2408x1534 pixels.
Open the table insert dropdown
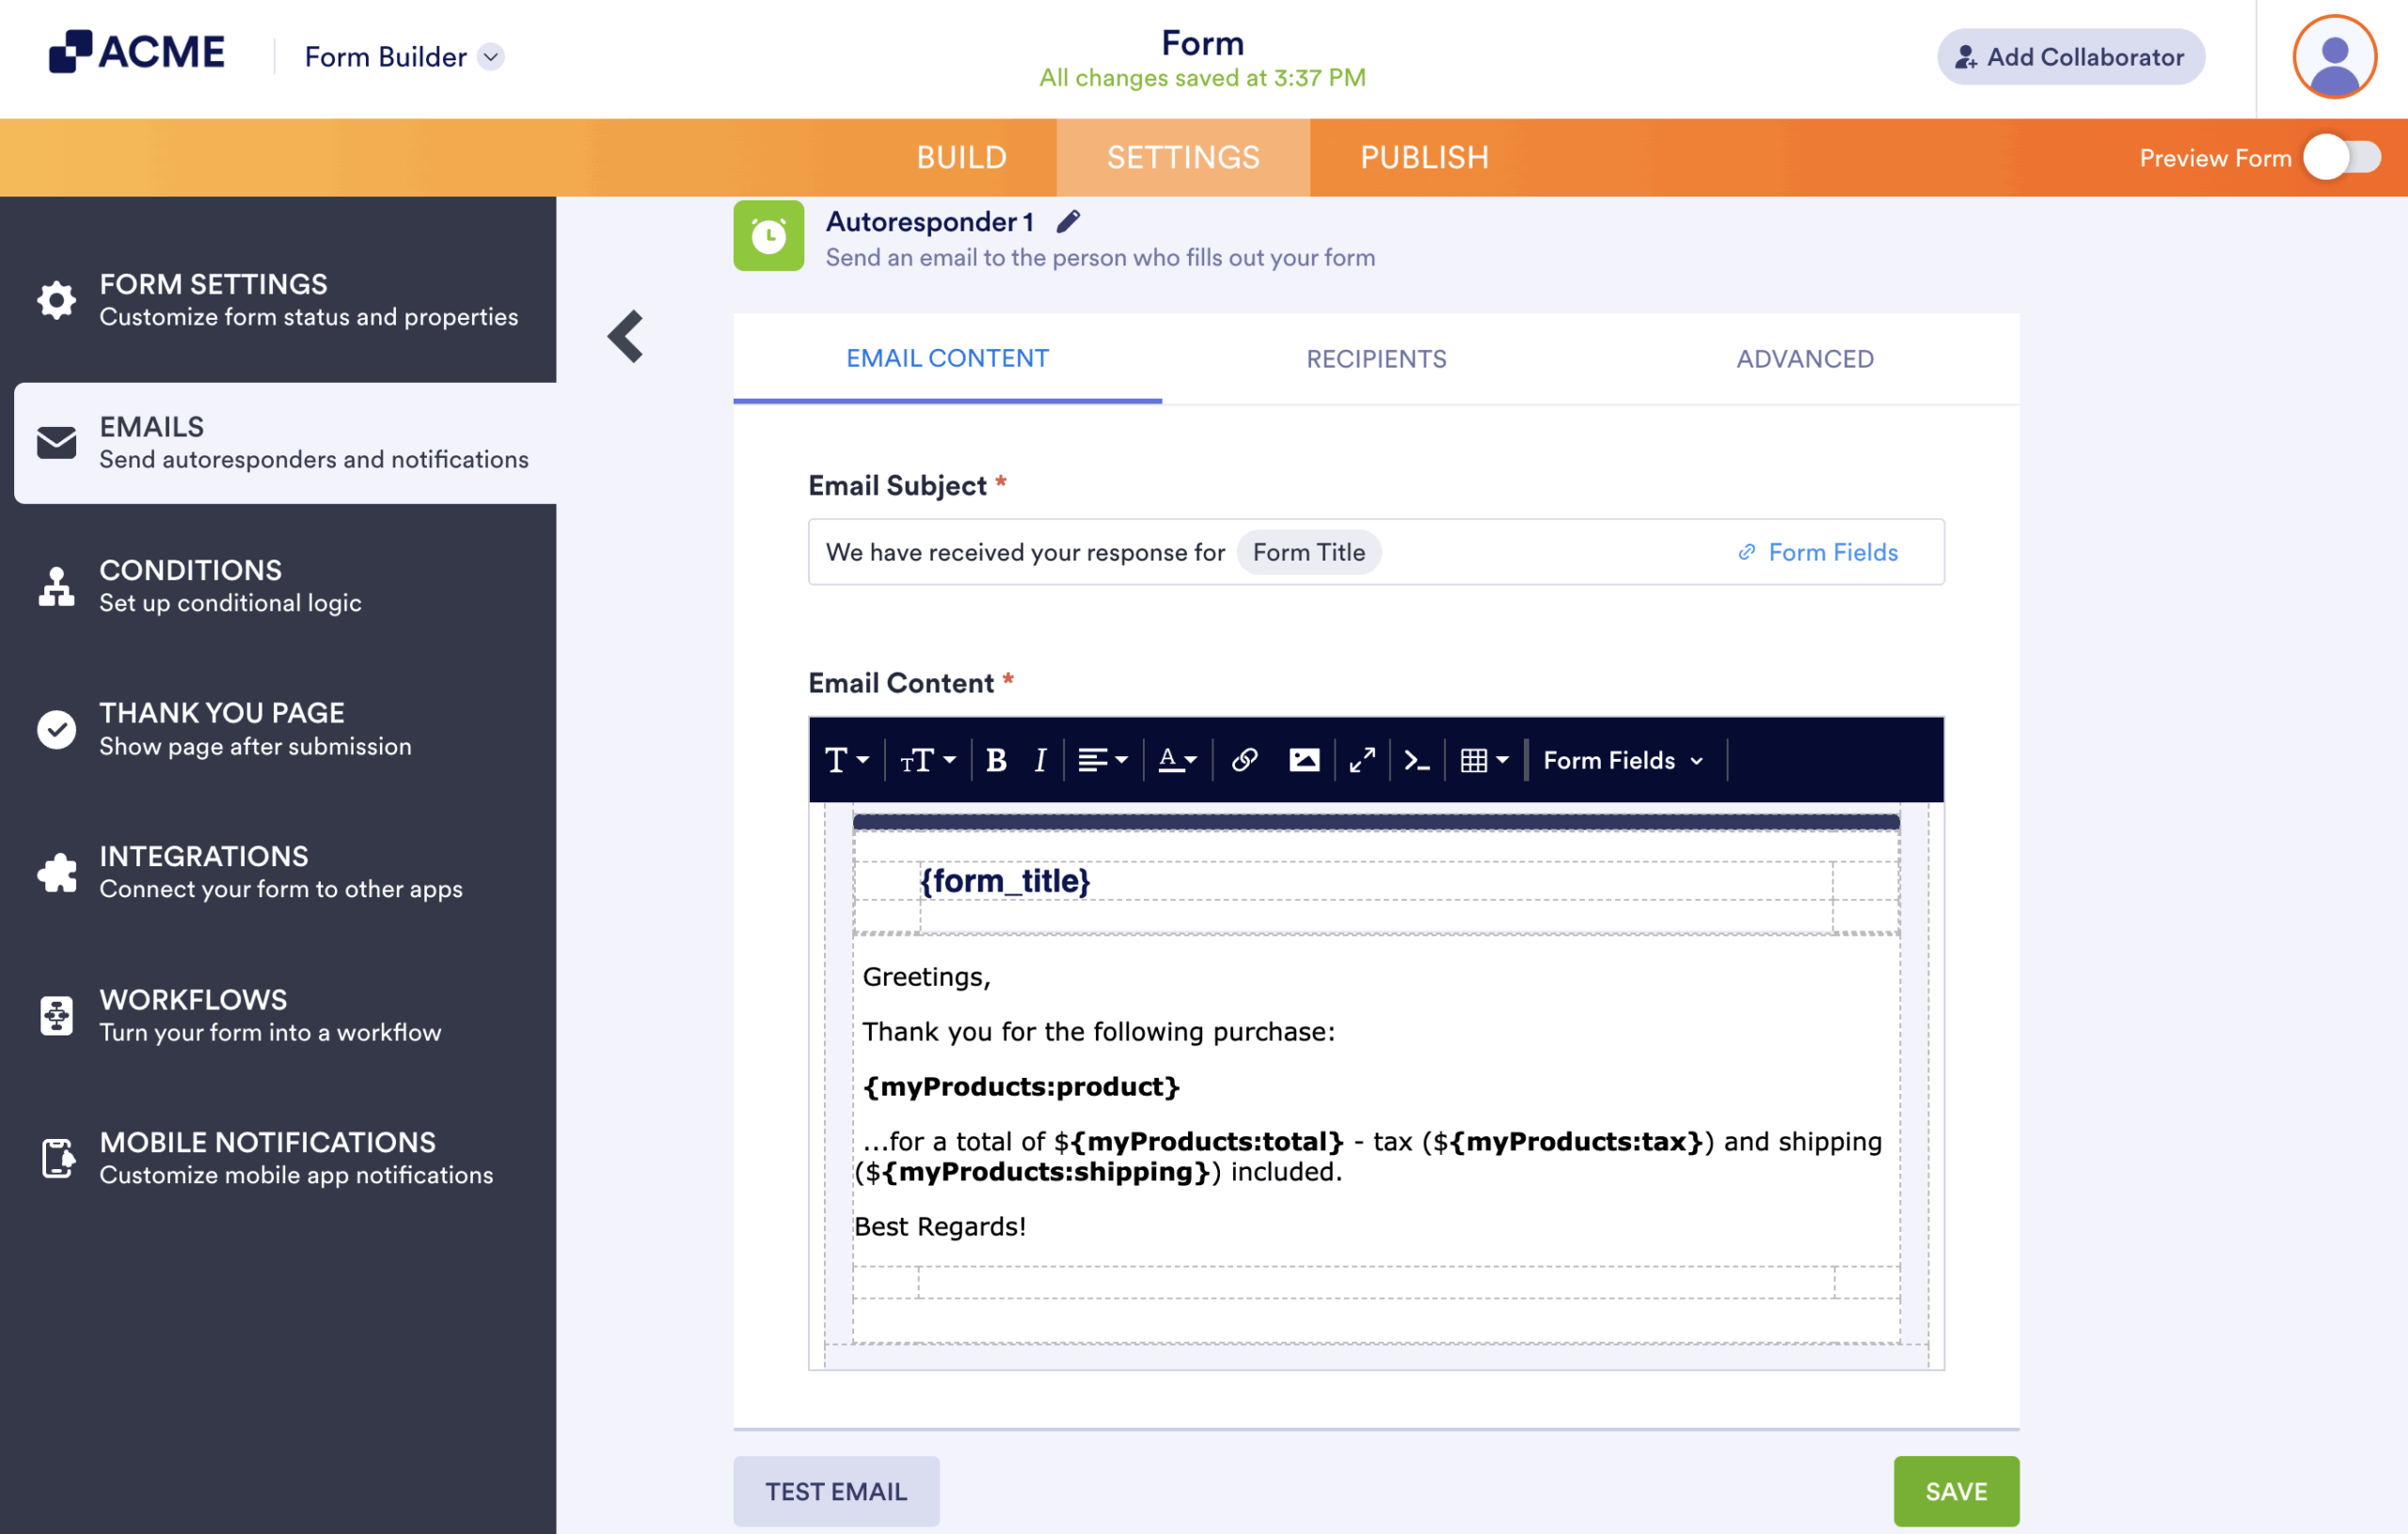[1484, 760]
